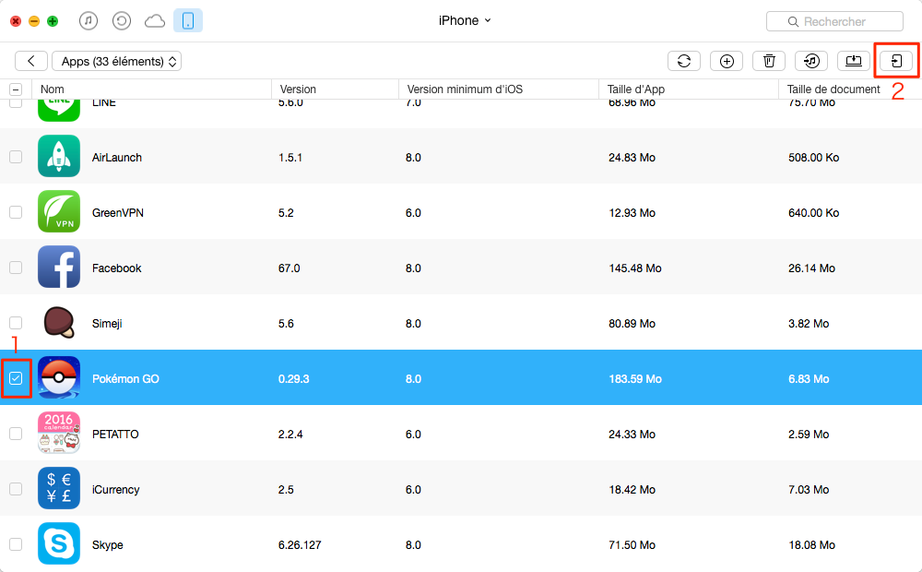This screenshot has width=922, height=572.
Task: Select the Facebook name text
Action: point(116,268)
